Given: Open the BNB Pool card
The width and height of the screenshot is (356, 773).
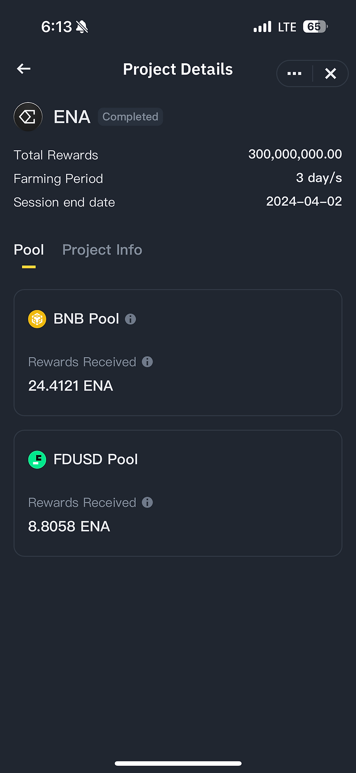Looking at the screenshot, I should [x=178, y=352].
